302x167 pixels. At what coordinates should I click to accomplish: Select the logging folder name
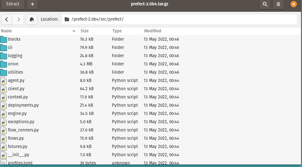(15, 56)
